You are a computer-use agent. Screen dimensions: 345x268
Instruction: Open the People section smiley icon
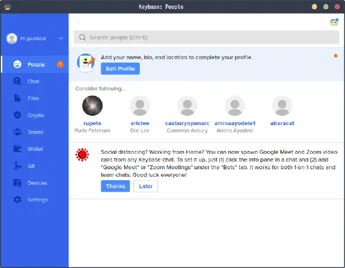click(17, 64)
